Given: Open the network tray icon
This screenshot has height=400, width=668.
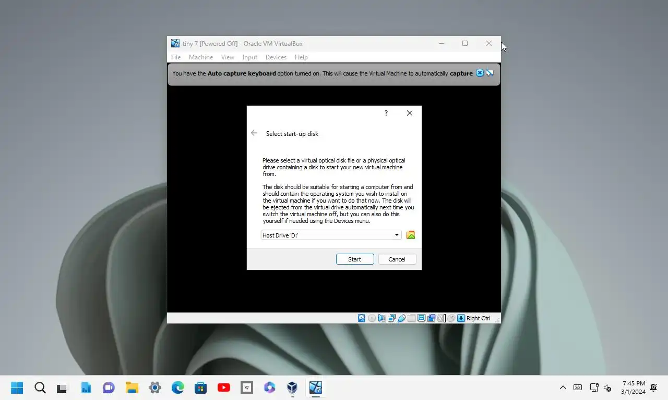Looking at the screenshot, I should pos(594,387).
